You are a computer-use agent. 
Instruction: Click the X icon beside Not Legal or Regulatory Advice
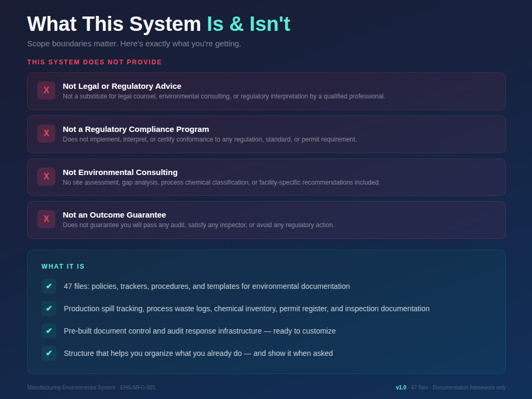point(46,90)
